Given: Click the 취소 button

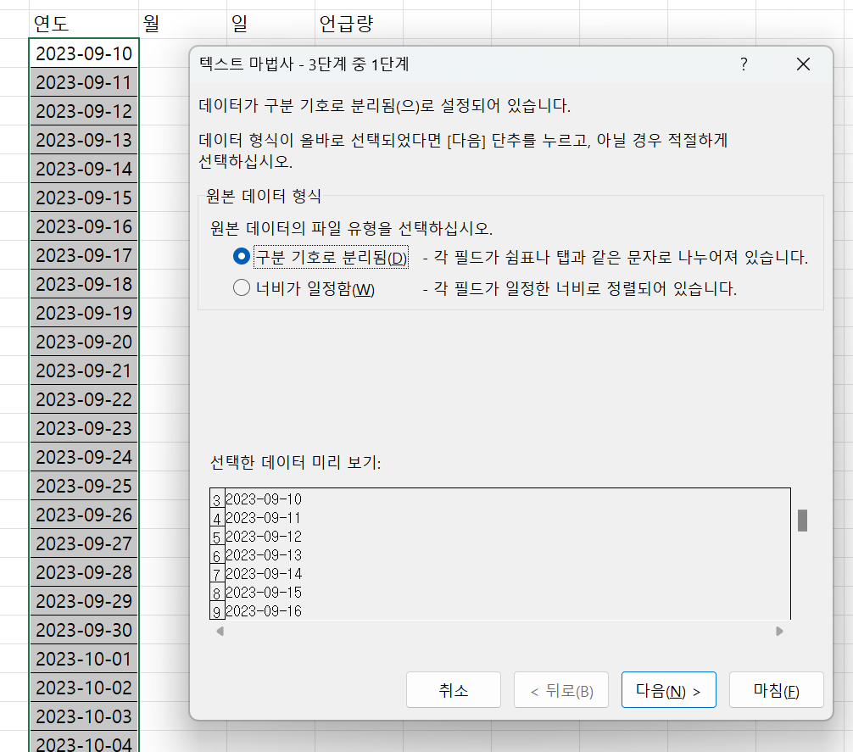Looking at the screenshot, I should pyautogui.click(x=453, y=690).
